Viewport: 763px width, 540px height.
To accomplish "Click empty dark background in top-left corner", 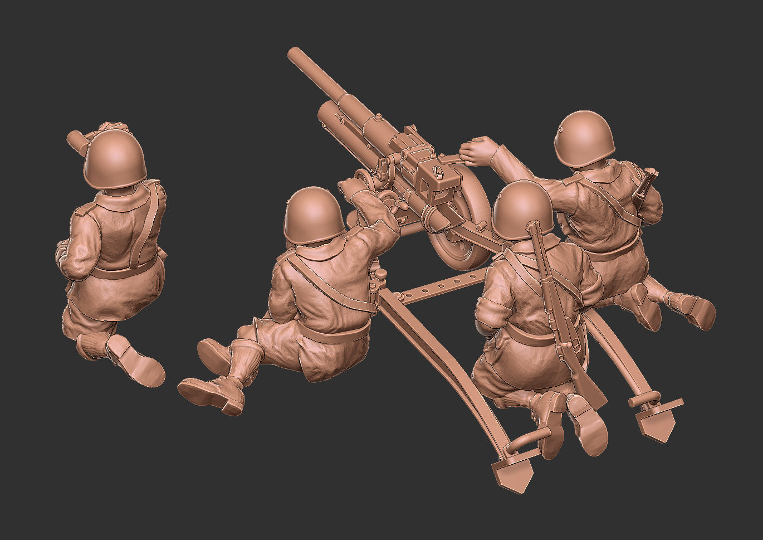I will tap(33, 33).
